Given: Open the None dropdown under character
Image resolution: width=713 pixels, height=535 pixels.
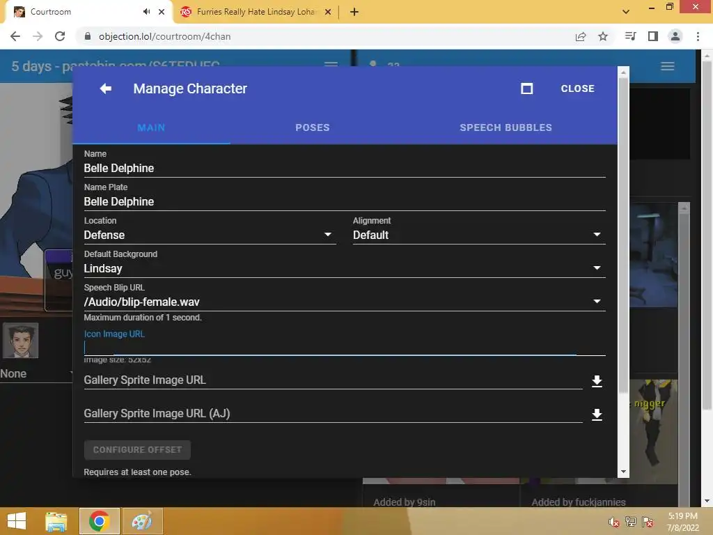Looking at the screenshot, I should pyautogui.click(x=36, y=373).
